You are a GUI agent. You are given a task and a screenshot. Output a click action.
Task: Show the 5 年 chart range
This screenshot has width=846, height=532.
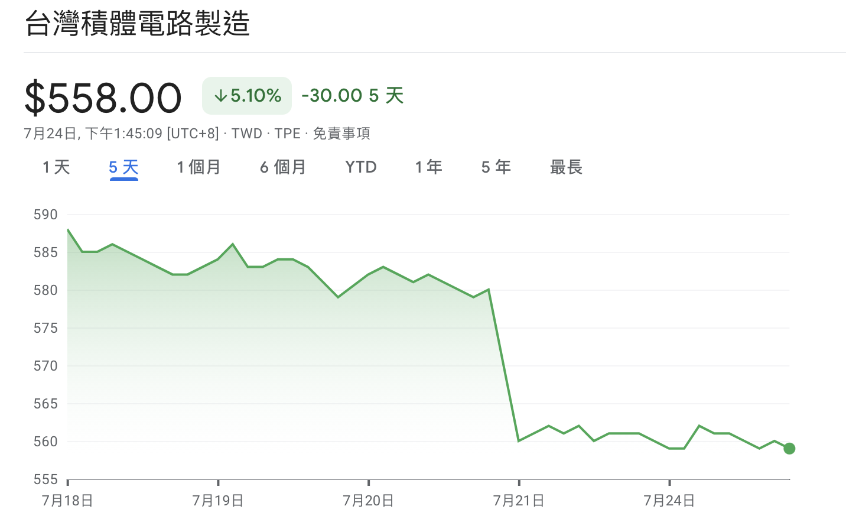coord(496,167)
